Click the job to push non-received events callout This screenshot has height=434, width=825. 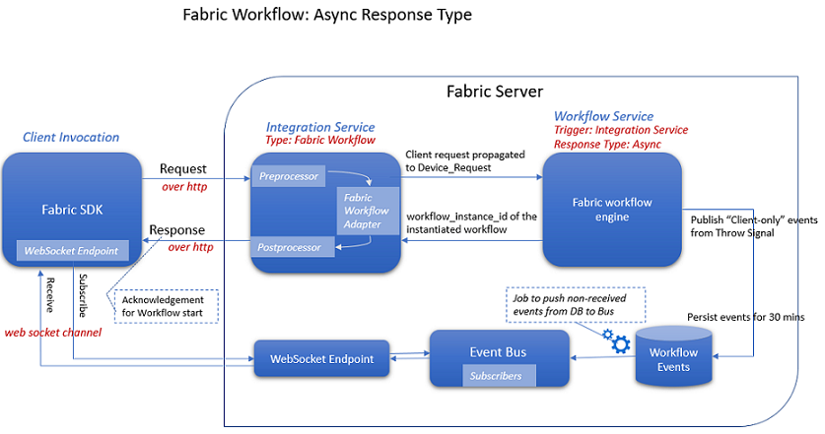tap(575, 303)
